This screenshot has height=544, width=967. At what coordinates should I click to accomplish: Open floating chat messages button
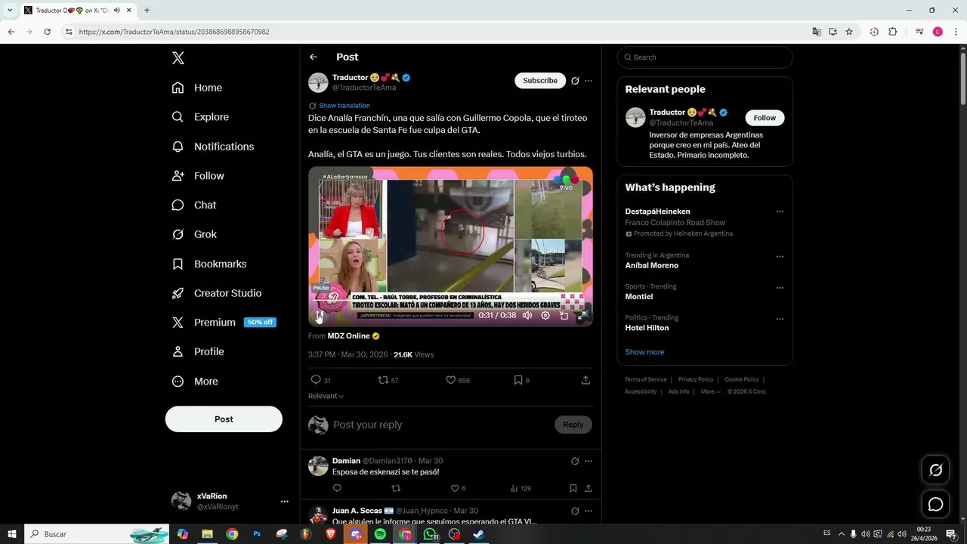click(x=935, y=504)
